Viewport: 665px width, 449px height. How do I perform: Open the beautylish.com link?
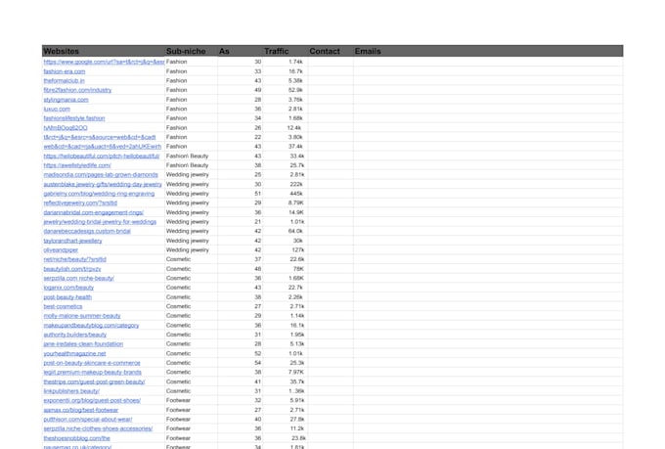coord(72,269)
